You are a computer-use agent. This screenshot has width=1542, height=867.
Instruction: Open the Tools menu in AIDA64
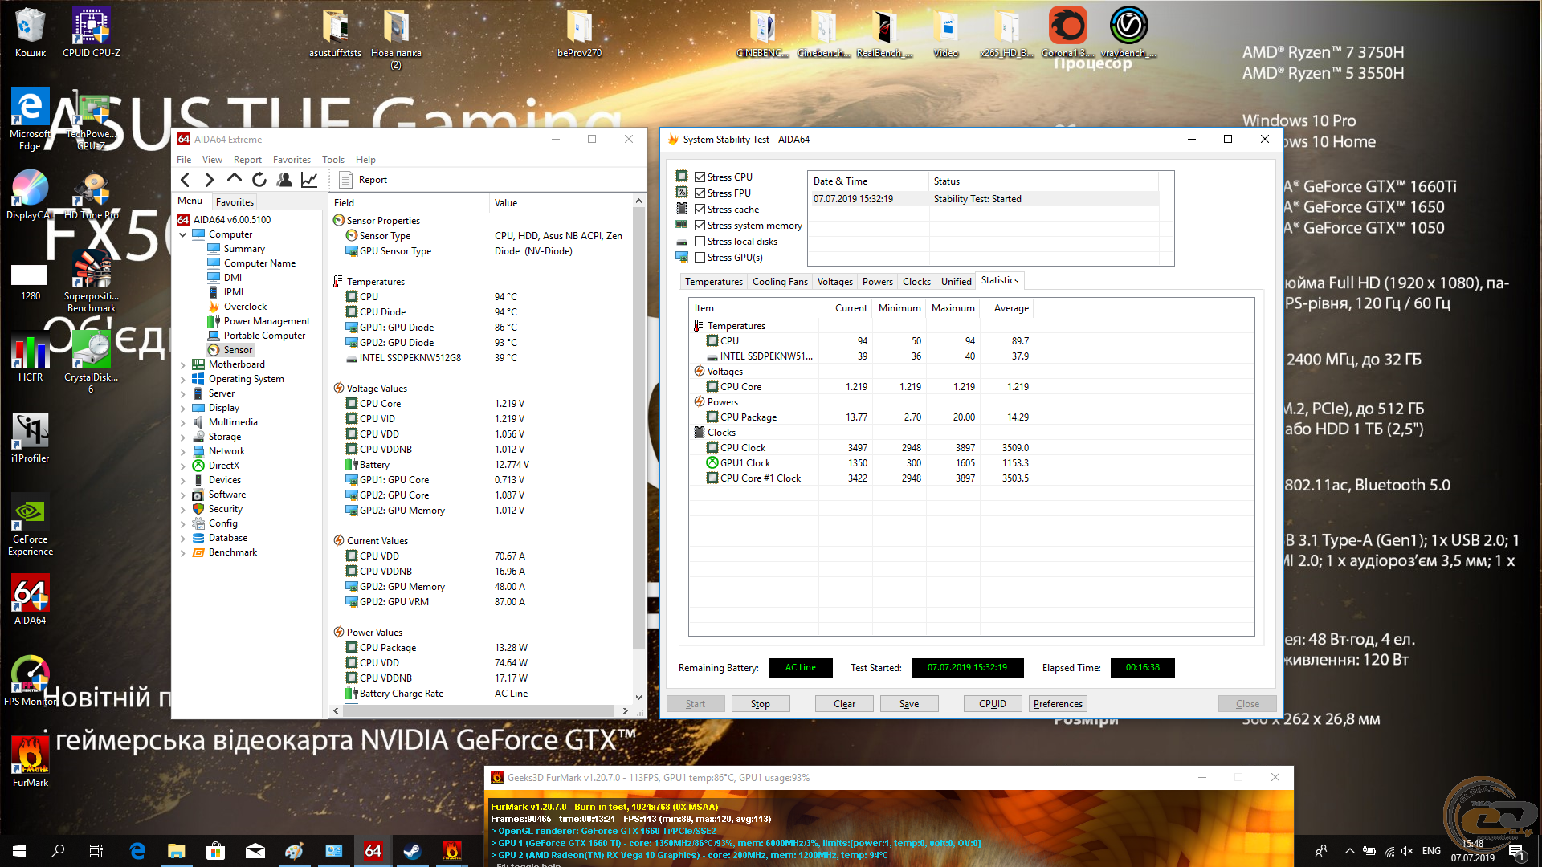tap(333, 160)
